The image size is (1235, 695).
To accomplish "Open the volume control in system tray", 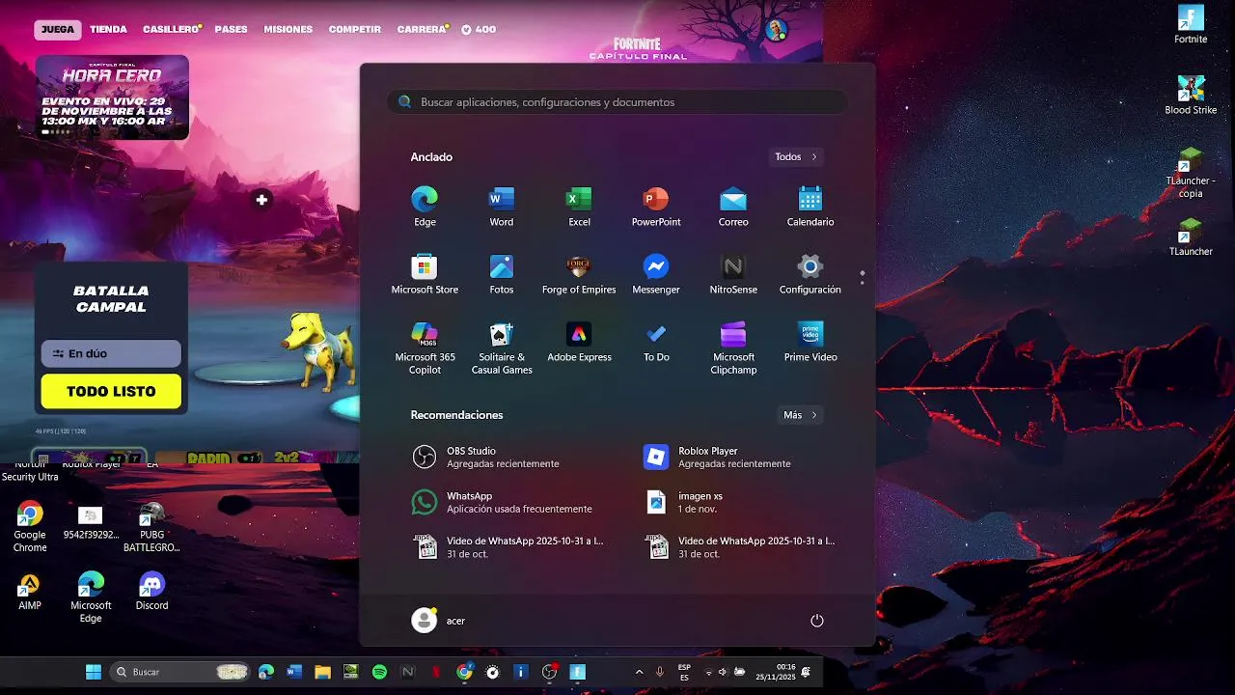I will (x=722, y=672).
